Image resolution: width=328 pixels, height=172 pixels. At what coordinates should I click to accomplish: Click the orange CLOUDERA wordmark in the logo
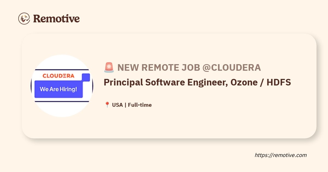[58, 76]
